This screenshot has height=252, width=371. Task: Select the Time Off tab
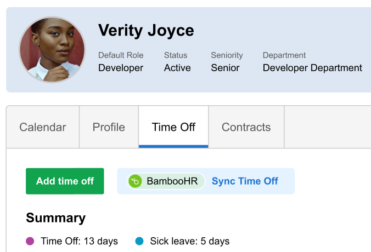click(x=173, y=127)
